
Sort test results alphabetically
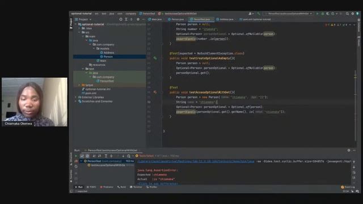click(x=94, y=156)
